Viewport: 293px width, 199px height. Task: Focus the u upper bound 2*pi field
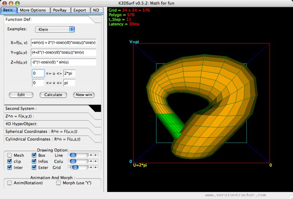pyautogui.click(x=69, y=73)
